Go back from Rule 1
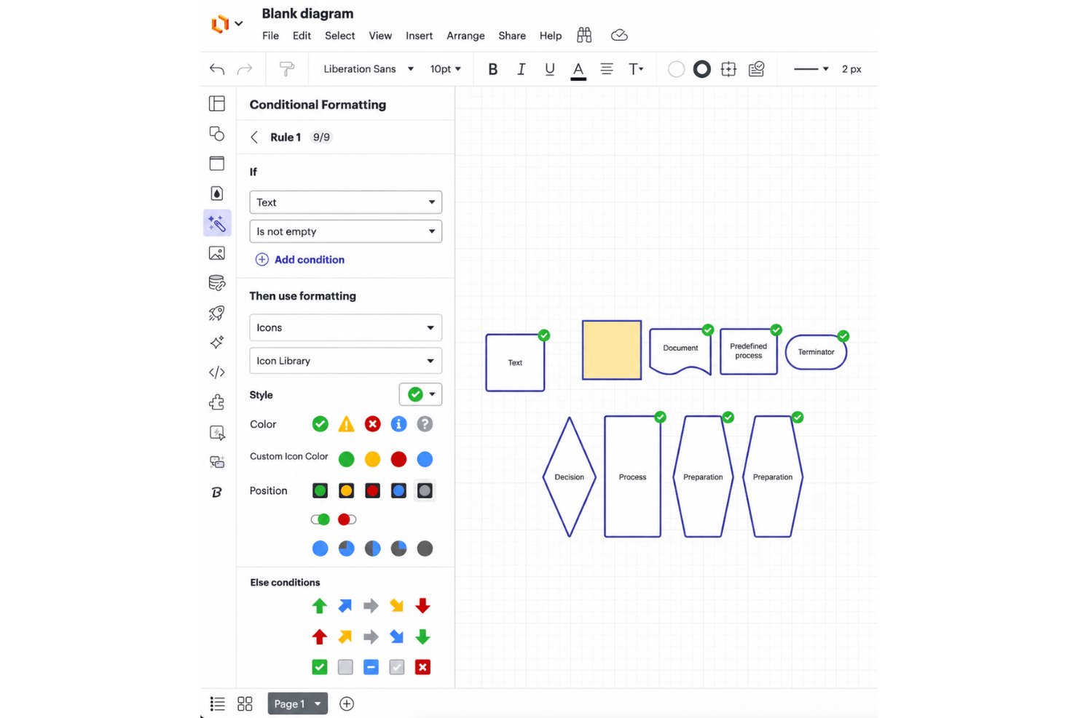The width and height of the screenshot is (1078, 718). point(254,137)
